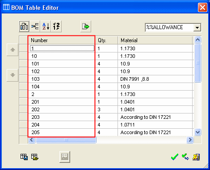Click Material cell in row 205

coord(155,132)
